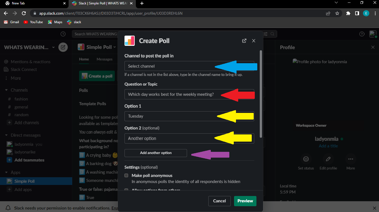Close the Profile panel
The width and height of the screenshot is (379, 212).
point(373,47)
